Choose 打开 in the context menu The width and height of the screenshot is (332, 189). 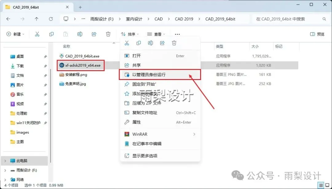coord(160,56)
